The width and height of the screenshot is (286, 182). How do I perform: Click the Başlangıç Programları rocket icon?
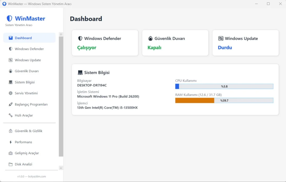click(11, 104)
